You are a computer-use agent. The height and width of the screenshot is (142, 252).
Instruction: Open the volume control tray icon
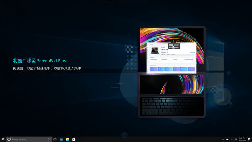tap(235, 139)
